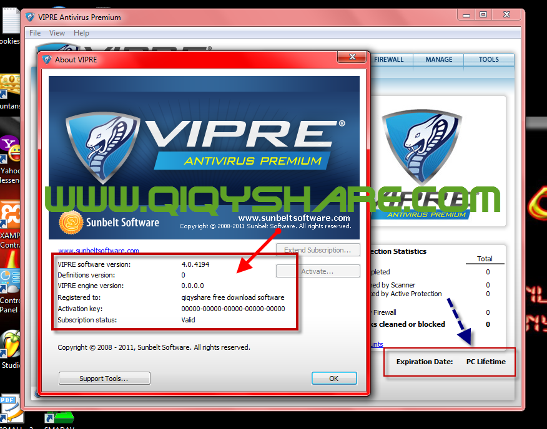Image resolution: width=547 pixels, height=429 pixels.
Task: Click the About VIPRE dialog title icon
Action: (x=46, y=59)
